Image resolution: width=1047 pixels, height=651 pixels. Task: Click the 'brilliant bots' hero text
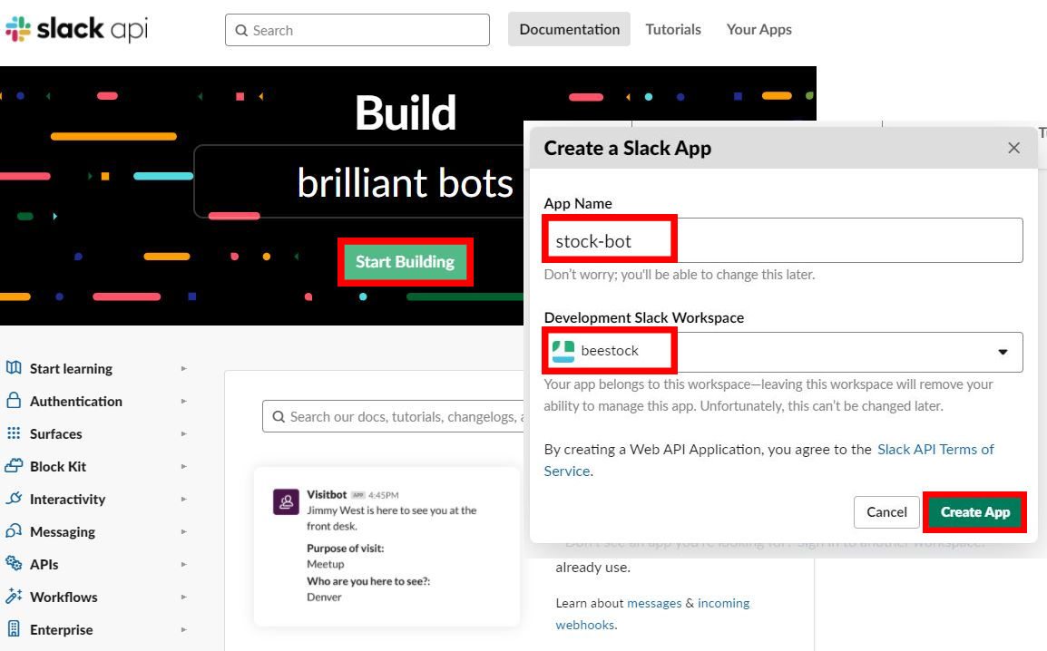coord(406,182)
